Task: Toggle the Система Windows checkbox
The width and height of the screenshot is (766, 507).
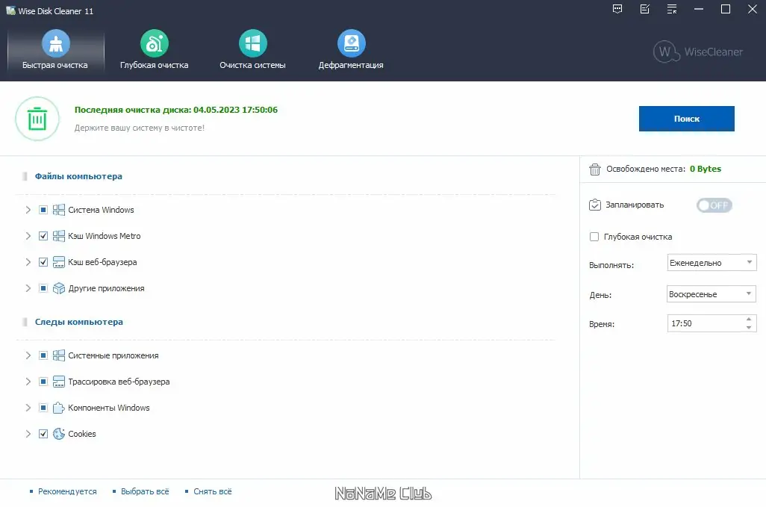Action: [x=43, y=210]
